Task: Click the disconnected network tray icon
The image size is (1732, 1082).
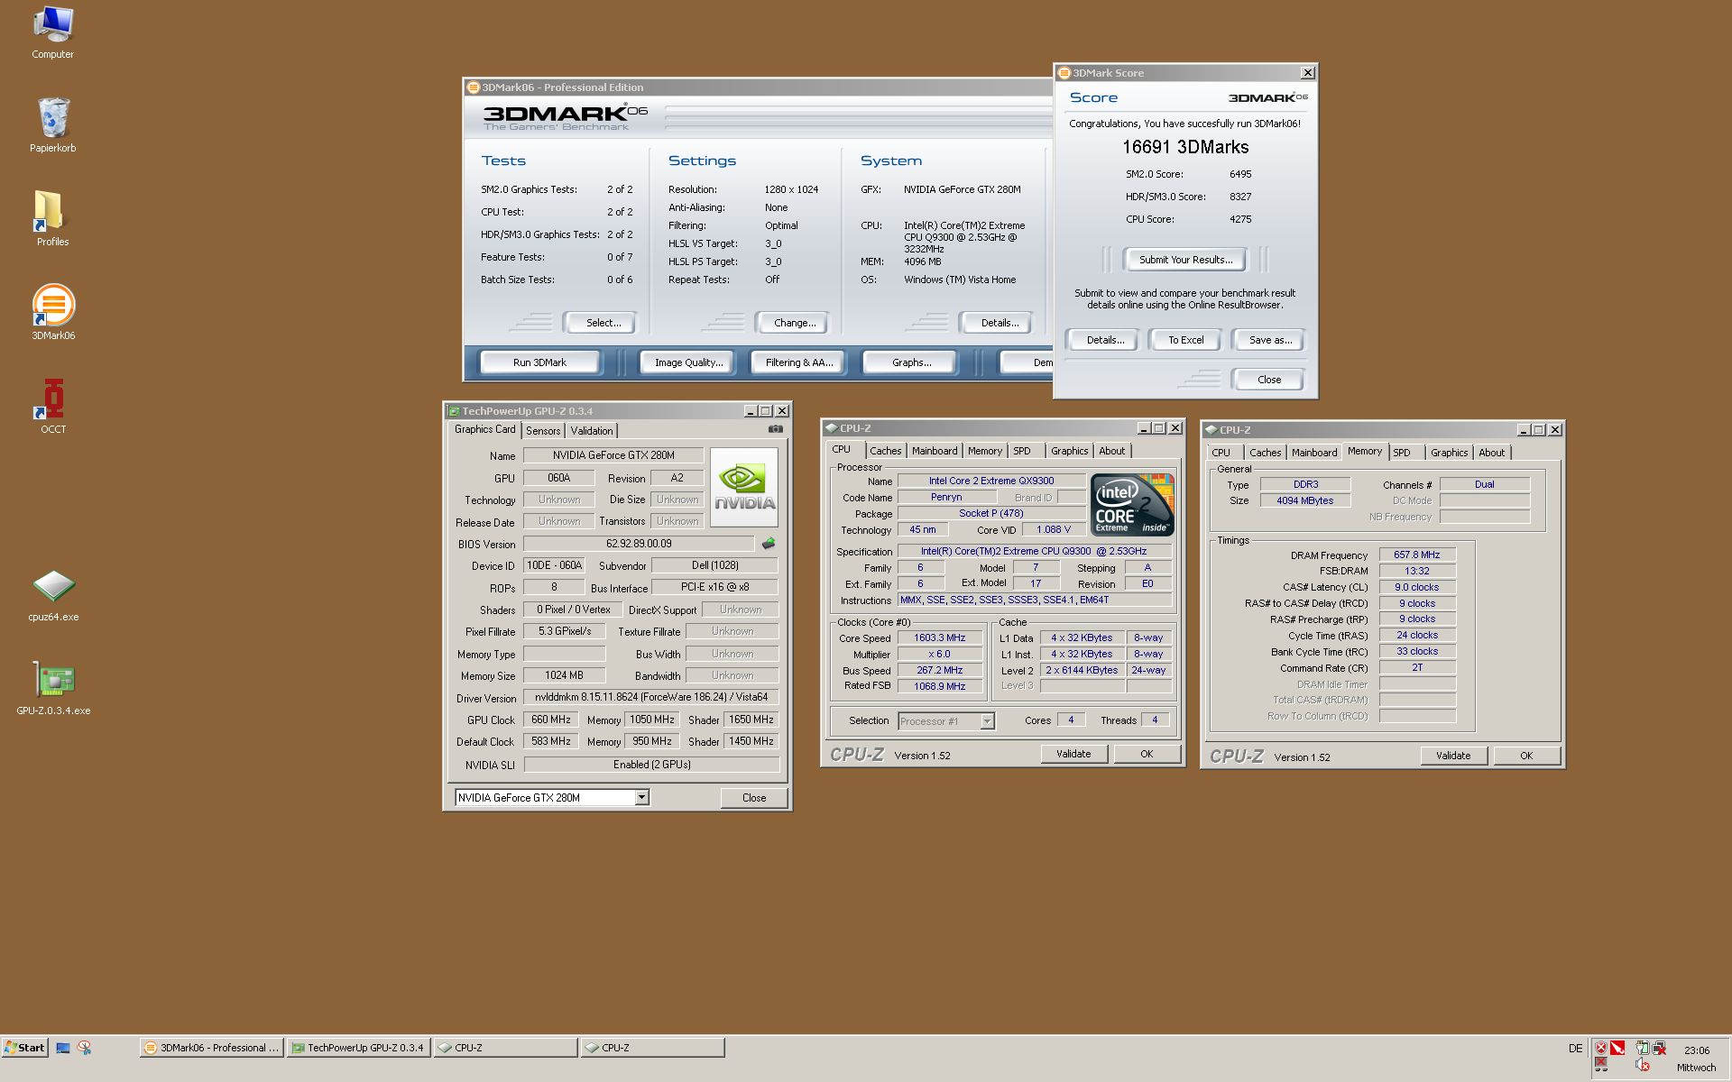Action: 1659,1048
